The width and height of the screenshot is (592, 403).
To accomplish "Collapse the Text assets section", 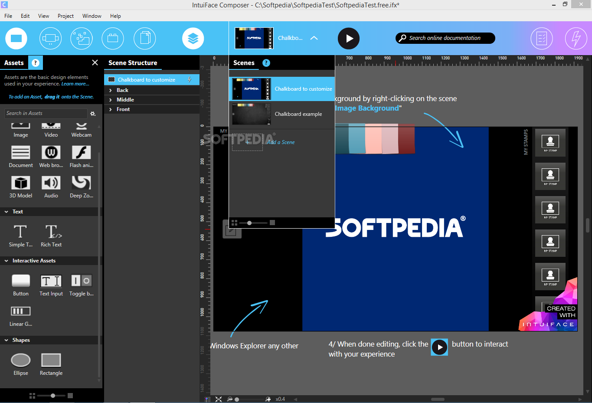I will pyautogui.click(x=7, y=212).
